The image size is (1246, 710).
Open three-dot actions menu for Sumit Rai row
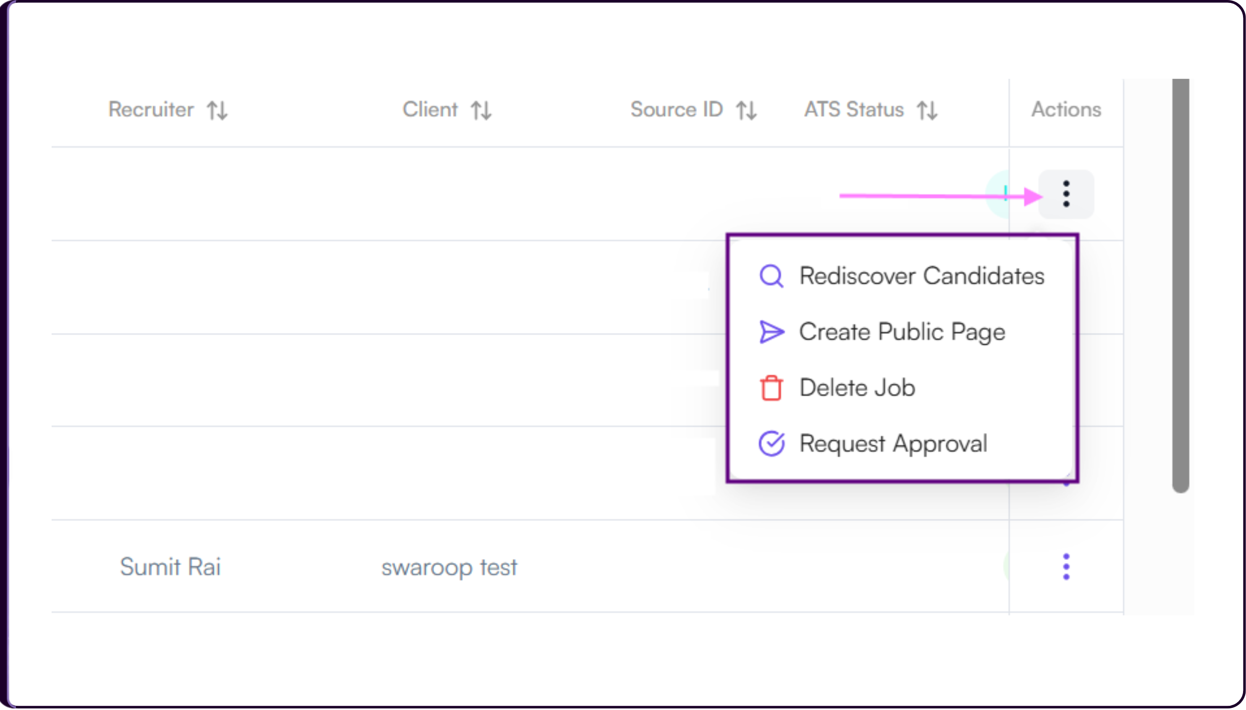[x=1066, y=567]
